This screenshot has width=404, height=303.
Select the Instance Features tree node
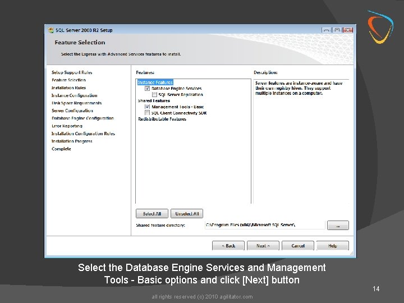coord(155,82)
